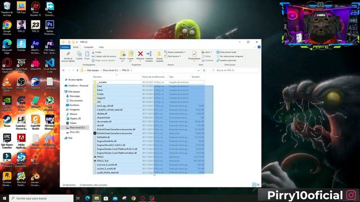Sort by the Tamaño column header

196,77
